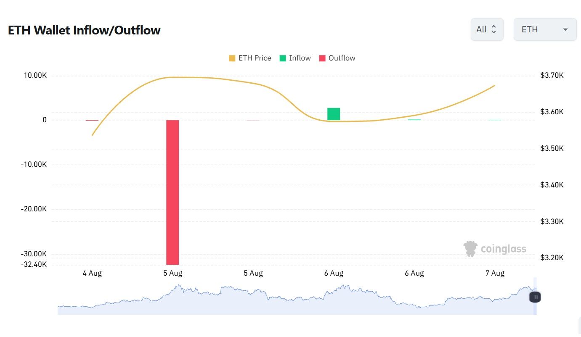Click the pause icon on the timeline scrubber
The width and height of the screenshot is (581, 337).
535,297
